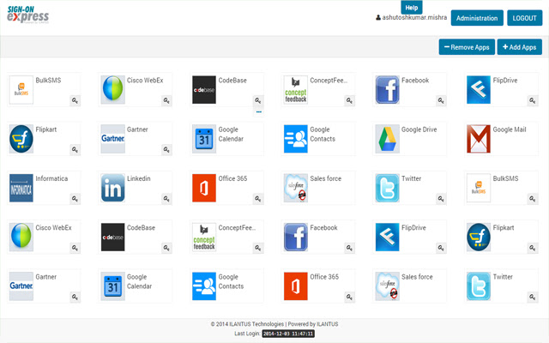
Task: Click the LOGOUT button
Action: point(524,18)
